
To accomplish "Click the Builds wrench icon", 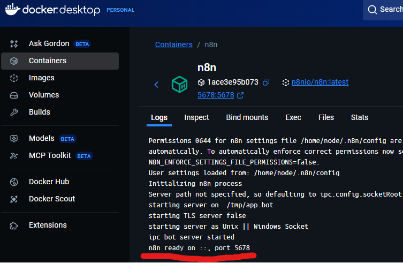I will pyautogui.click(x=14, y=112).
